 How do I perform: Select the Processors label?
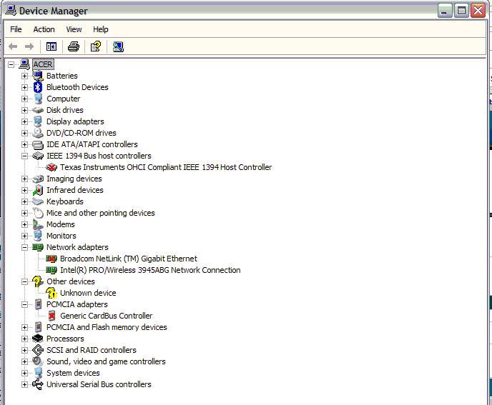pos(65,339)
